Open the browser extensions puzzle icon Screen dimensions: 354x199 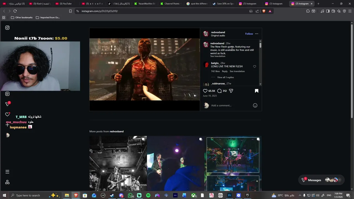coord(308,11)
